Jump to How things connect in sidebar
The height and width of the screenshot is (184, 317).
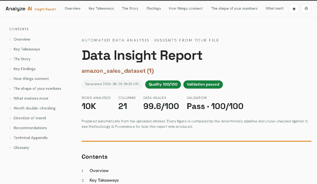pos(31,79)
